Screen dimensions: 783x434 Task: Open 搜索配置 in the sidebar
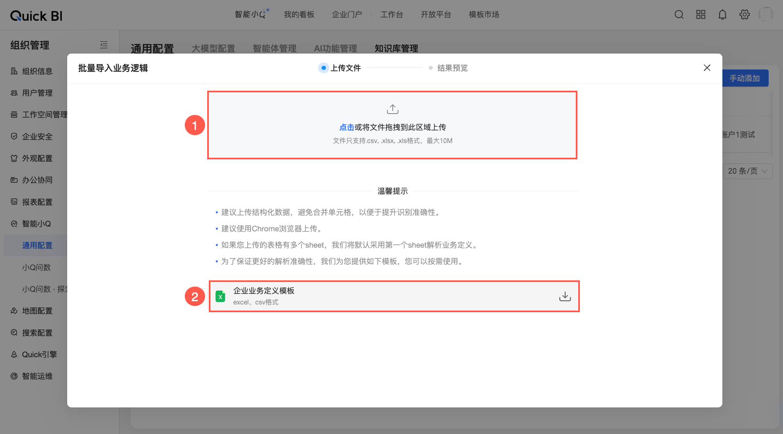[x=37, y=333]
